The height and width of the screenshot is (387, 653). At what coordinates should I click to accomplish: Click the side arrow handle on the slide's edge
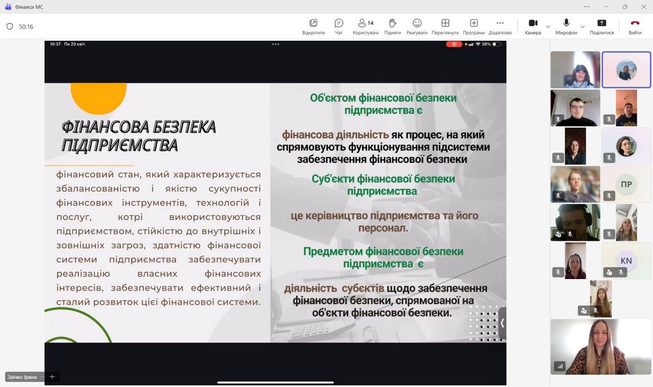point(502,323)
